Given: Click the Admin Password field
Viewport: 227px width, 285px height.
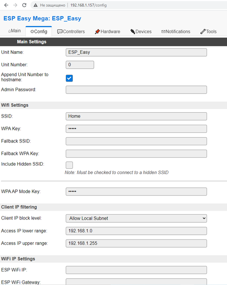Looking at the screenshot, I should point(136,90).
